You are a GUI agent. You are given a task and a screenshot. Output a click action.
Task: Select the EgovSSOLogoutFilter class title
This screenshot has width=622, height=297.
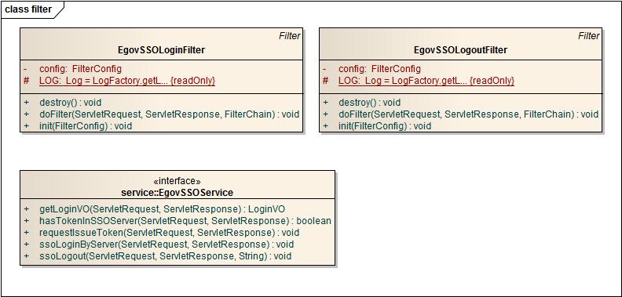(460, 50)
